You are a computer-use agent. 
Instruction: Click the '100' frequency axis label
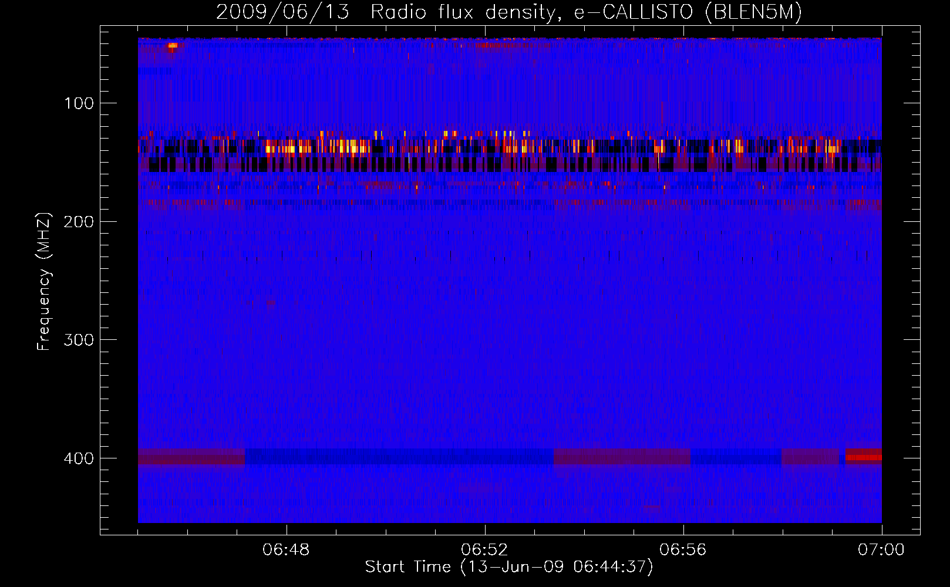tap(79, 104)
